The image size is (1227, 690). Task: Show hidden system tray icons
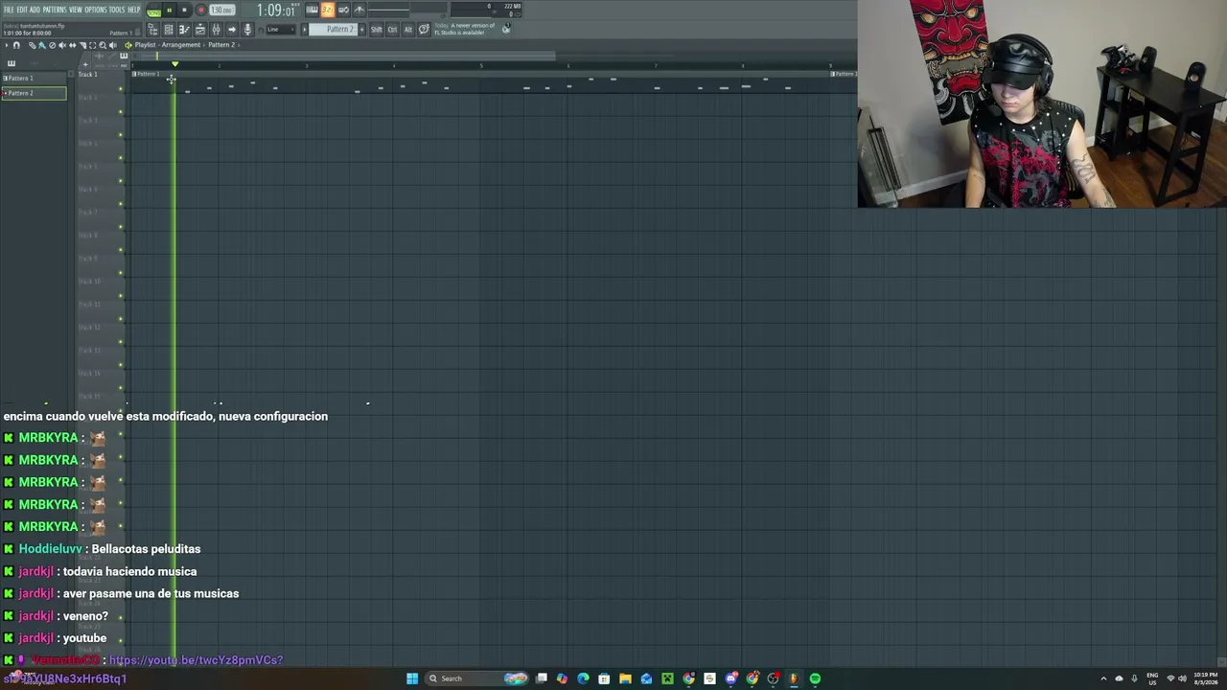point(1103,678)
